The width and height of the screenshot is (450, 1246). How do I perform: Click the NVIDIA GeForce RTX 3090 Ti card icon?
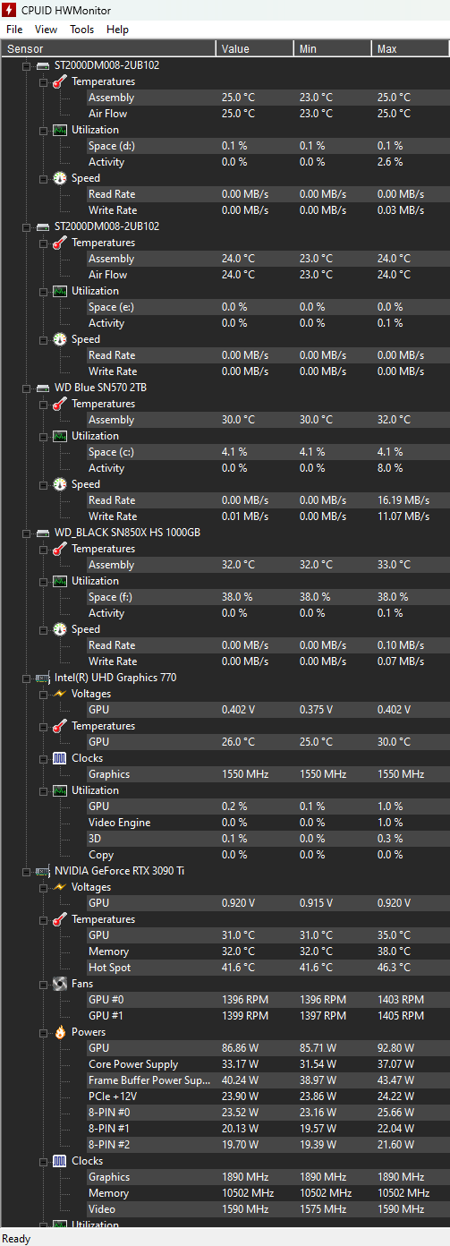[42, 871]
